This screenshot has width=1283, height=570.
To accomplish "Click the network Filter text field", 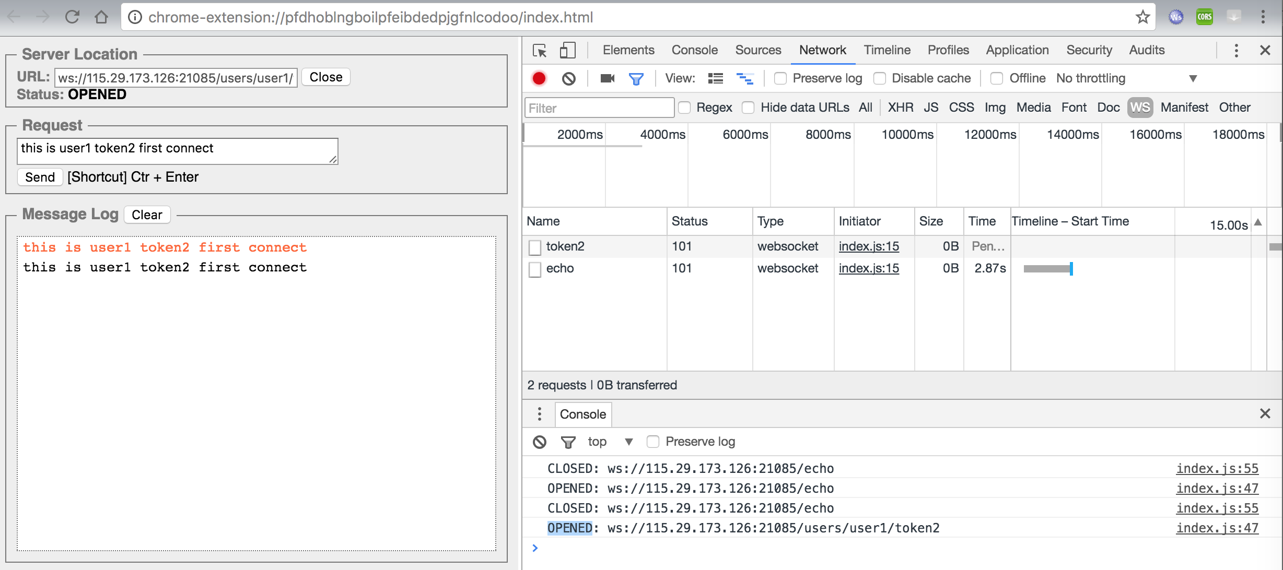I will pyautogui.click(x=599, y=108).
